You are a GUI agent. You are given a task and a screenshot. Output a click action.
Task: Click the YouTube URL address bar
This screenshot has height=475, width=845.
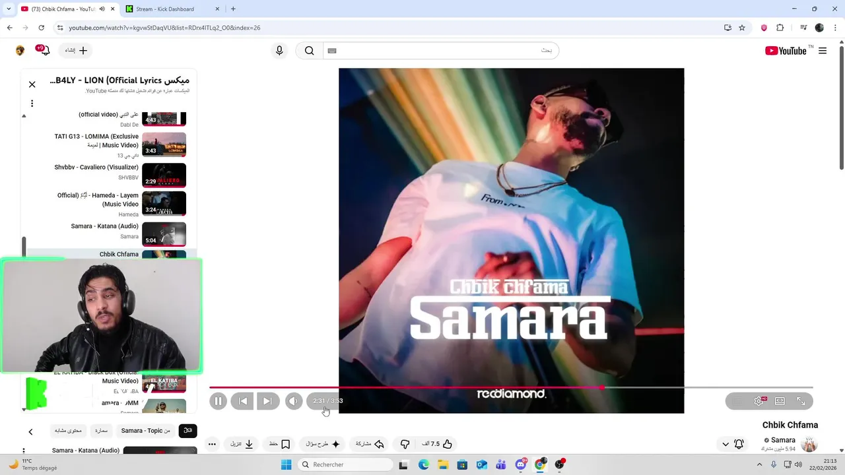tap(389, 28)
